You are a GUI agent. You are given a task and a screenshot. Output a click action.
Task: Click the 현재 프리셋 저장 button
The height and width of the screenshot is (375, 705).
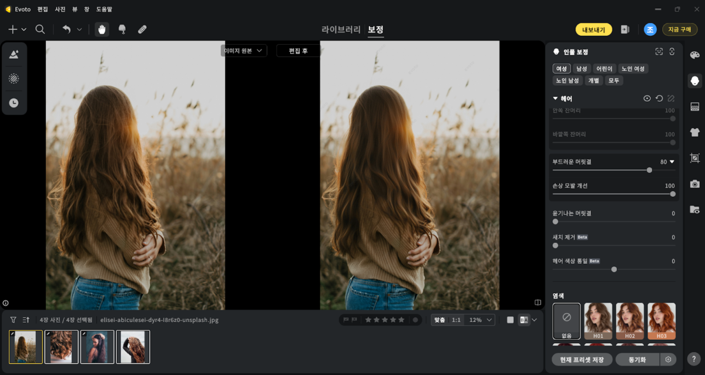[582, 359]
